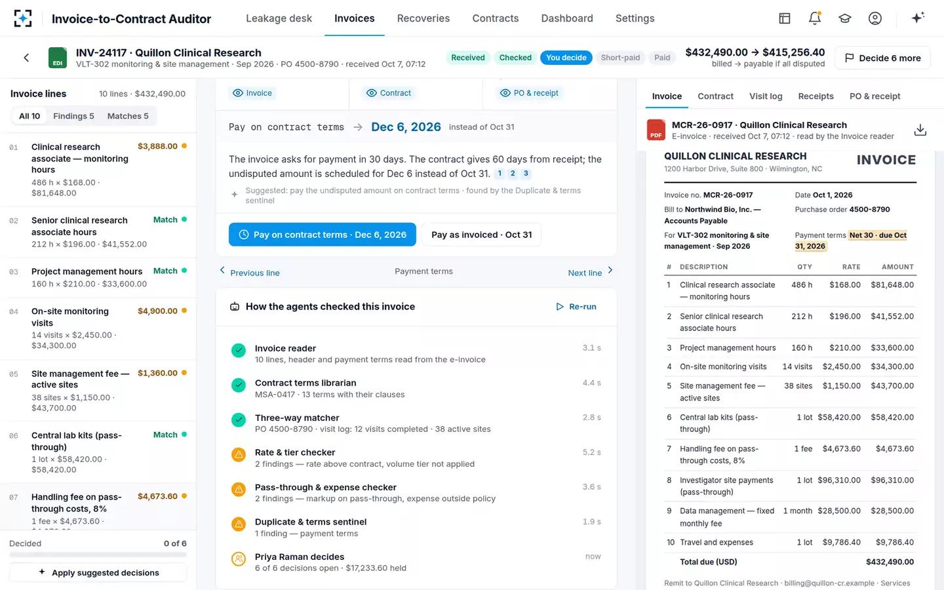Open the user account profile icon
Viewport: 944px width, 590px height.
click(875, 18)
